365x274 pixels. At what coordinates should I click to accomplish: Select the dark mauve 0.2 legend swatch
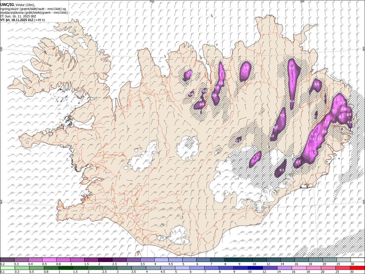pos(7,260)
